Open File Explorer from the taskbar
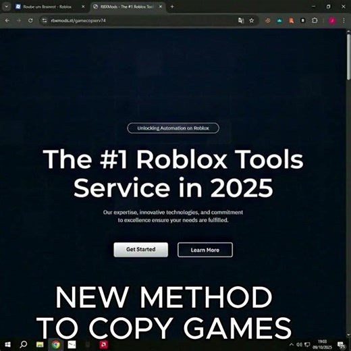Screen dimensions: 351x351 40,344
